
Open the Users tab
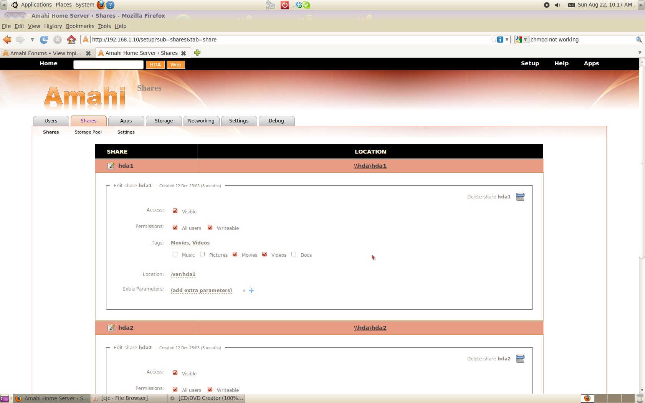[x=51, y=121]
